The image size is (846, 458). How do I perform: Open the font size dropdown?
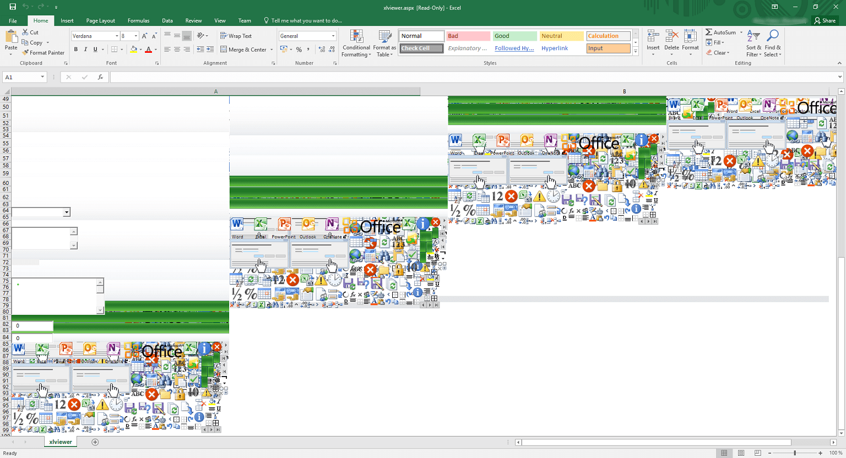tap(135, 36)
